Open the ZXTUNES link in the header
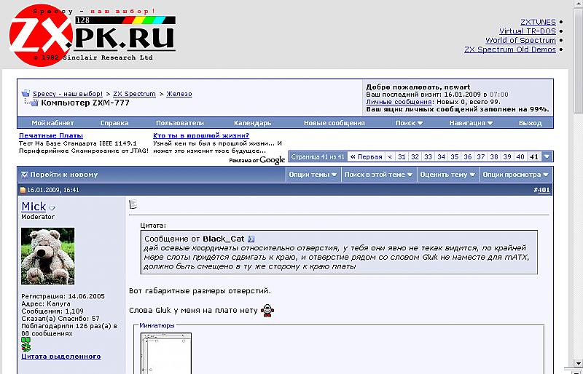Viewport: 583px width, 374px height. [538, 22]
